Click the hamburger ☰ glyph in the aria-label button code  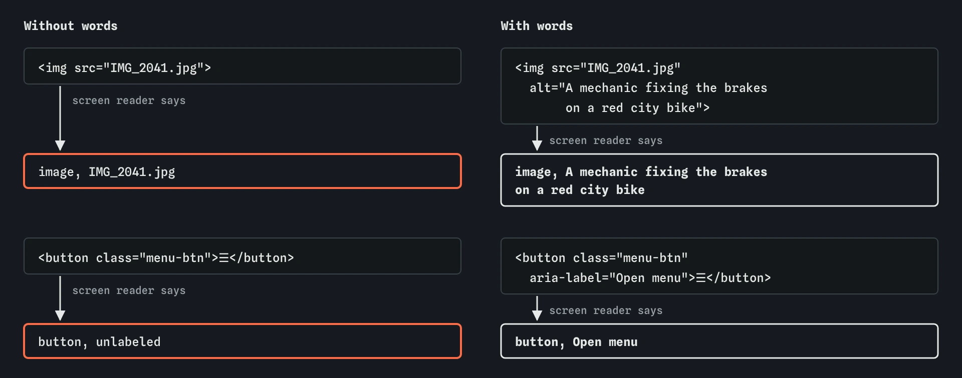tap(701, 278)
